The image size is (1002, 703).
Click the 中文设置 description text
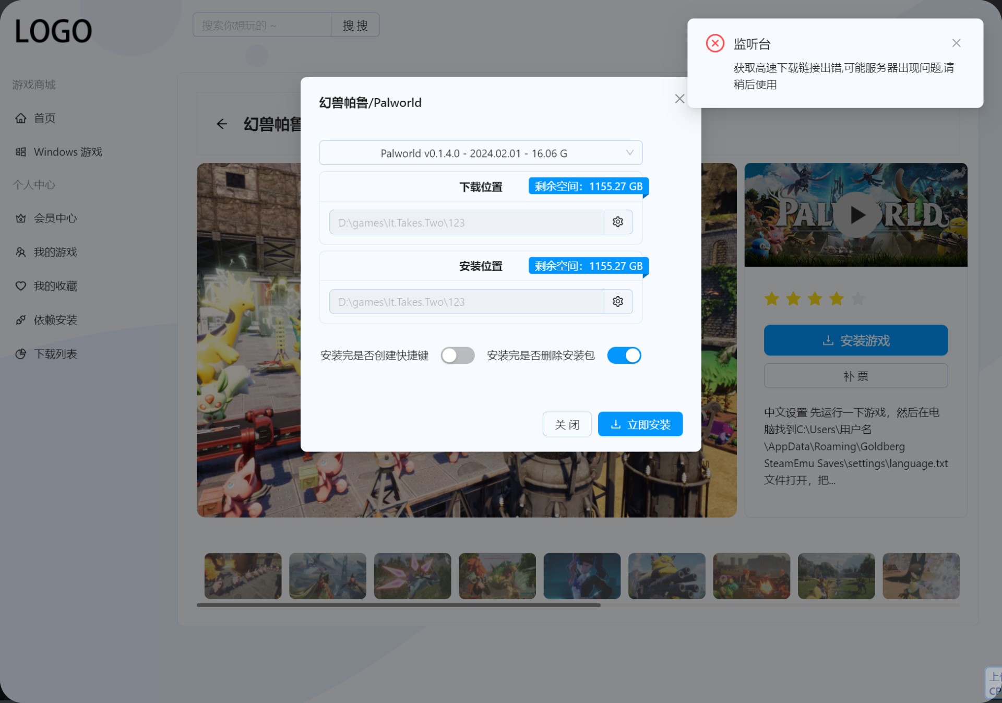pyautogui.click(x=856, y=446)
